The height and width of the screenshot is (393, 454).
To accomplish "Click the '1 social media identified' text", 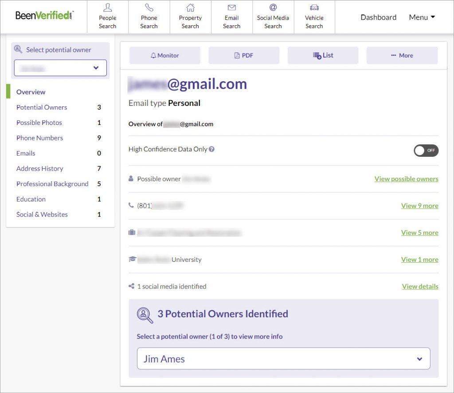I will 172,287.
